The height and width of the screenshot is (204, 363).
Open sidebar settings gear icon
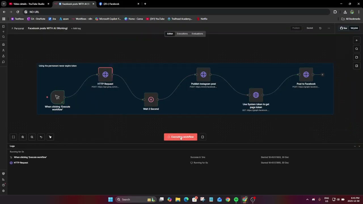pyautogui.click(x=3, y=191)
